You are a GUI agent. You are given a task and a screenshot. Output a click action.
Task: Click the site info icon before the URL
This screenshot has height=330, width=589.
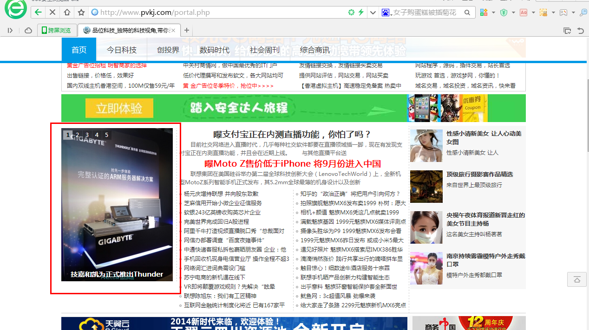click(x=95, y=13)
